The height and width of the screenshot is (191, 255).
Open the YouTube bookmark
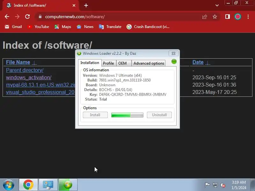click(38, 27)
